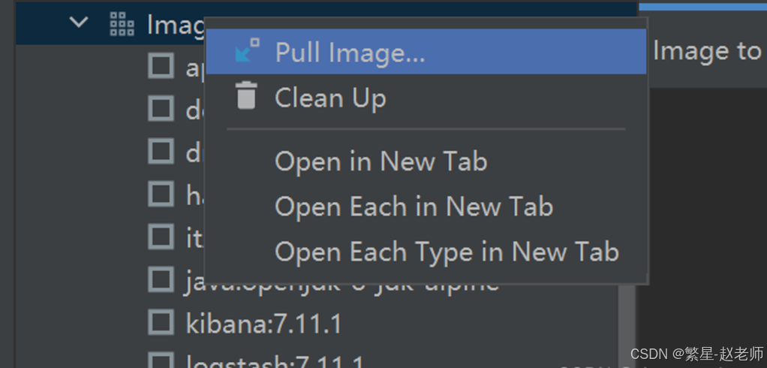767x368 pixels.
Task: Choose Pull Image... from context menu
Action: (350, 53)
